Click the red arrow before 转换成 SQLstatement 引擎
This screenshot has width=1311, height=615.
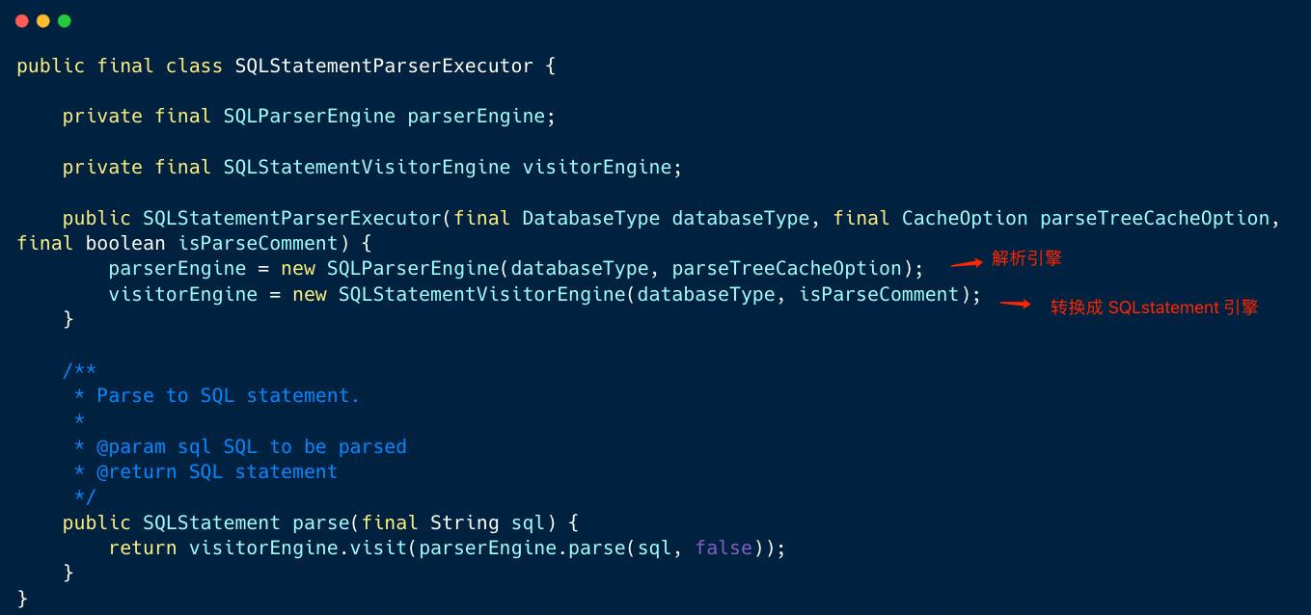coord(1015,304)
